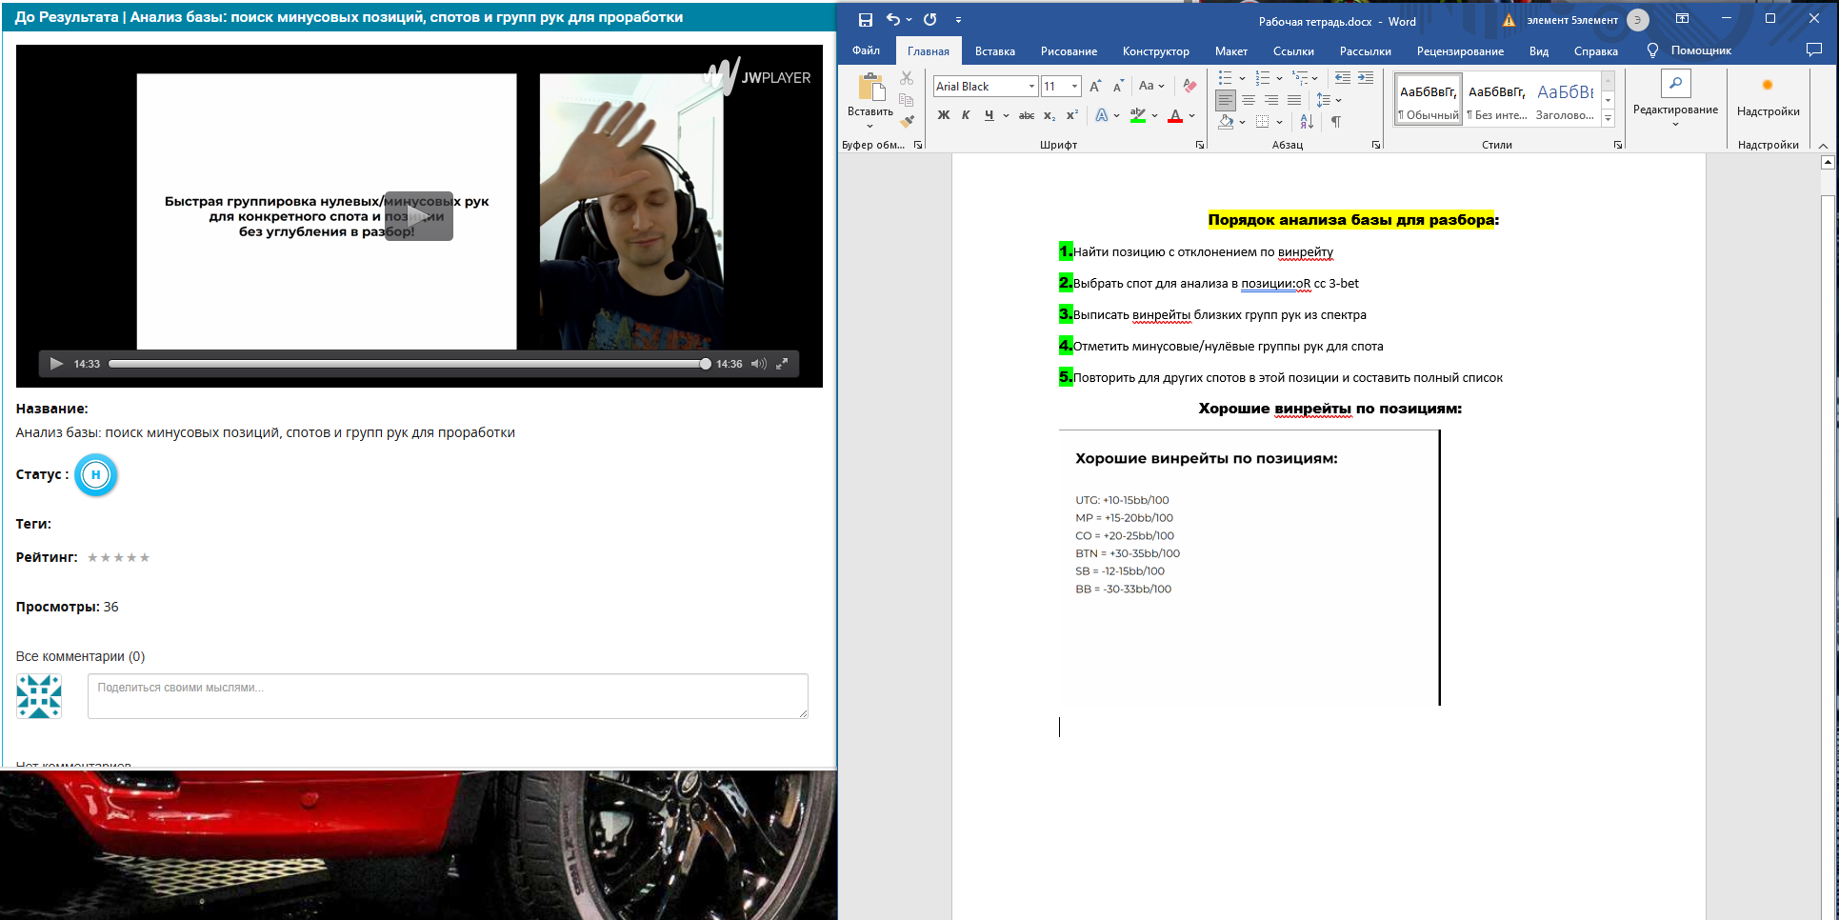
Task: Click the Word comments speech bubble icon
Action: [x=1813, y=50]
